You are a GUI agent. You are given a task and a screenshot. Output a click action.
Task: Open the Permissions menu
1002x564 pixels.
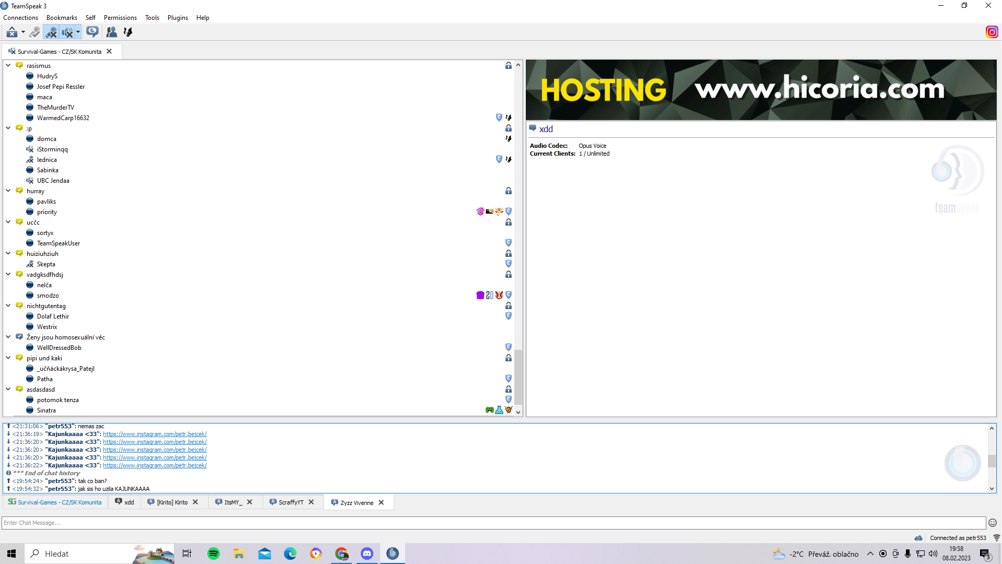click(120, 18)
